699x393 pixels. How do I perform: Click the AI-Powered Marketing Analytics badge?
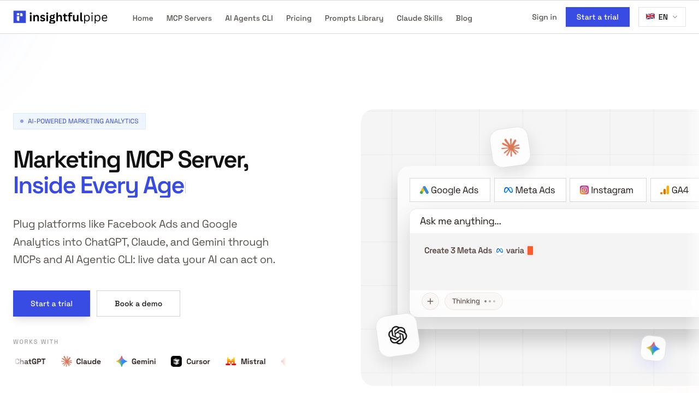coord(79,121)
